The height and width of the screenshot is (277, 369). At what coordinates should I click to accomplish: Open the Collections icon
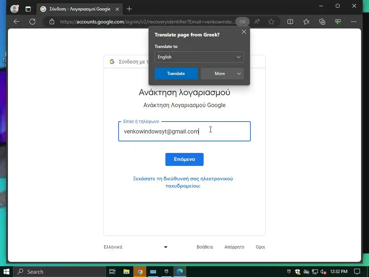pyautogui.click(x=322, y=22)
